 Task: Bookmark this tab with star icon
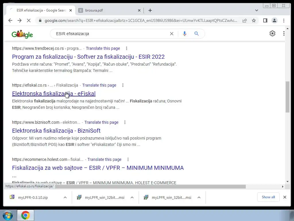point(254,20)
